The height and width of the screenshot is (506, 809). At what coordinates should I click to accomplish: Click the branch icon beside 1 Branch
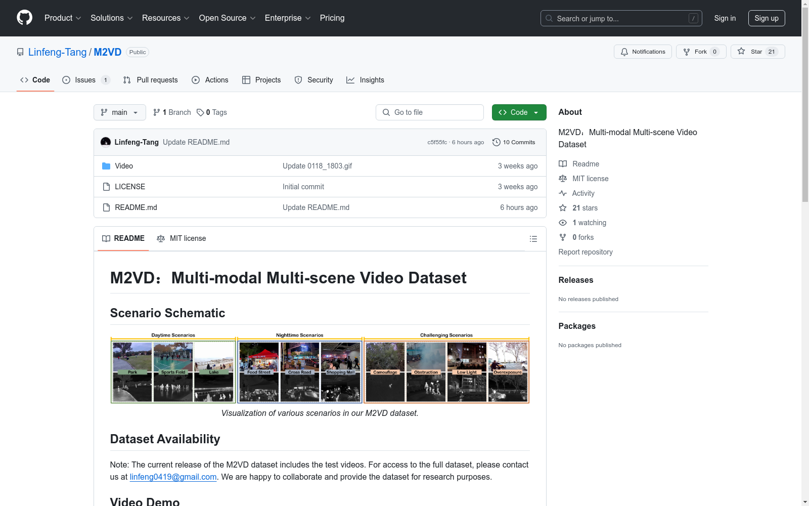(x=157, y=112)
